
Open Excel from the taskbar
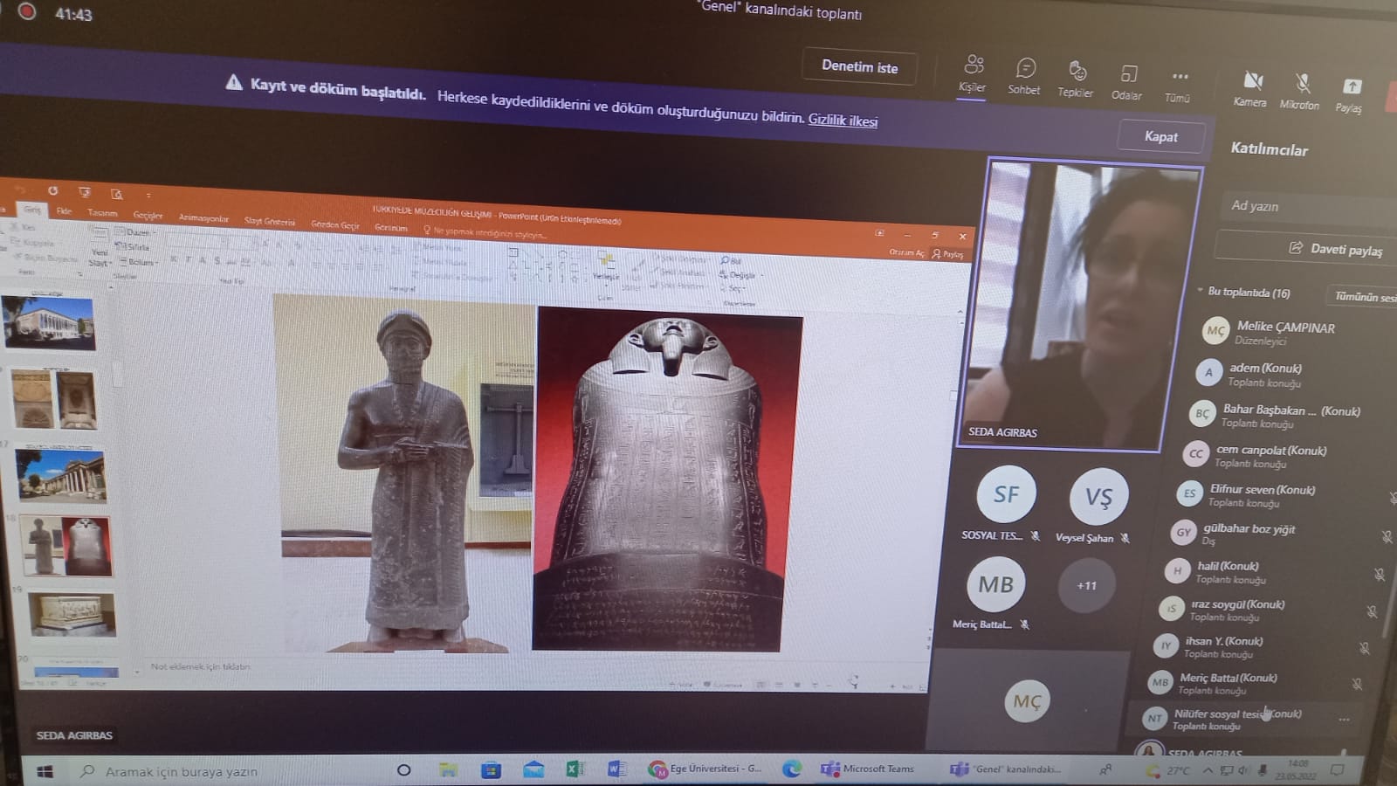pyautogui.click(x=575, y=769)
